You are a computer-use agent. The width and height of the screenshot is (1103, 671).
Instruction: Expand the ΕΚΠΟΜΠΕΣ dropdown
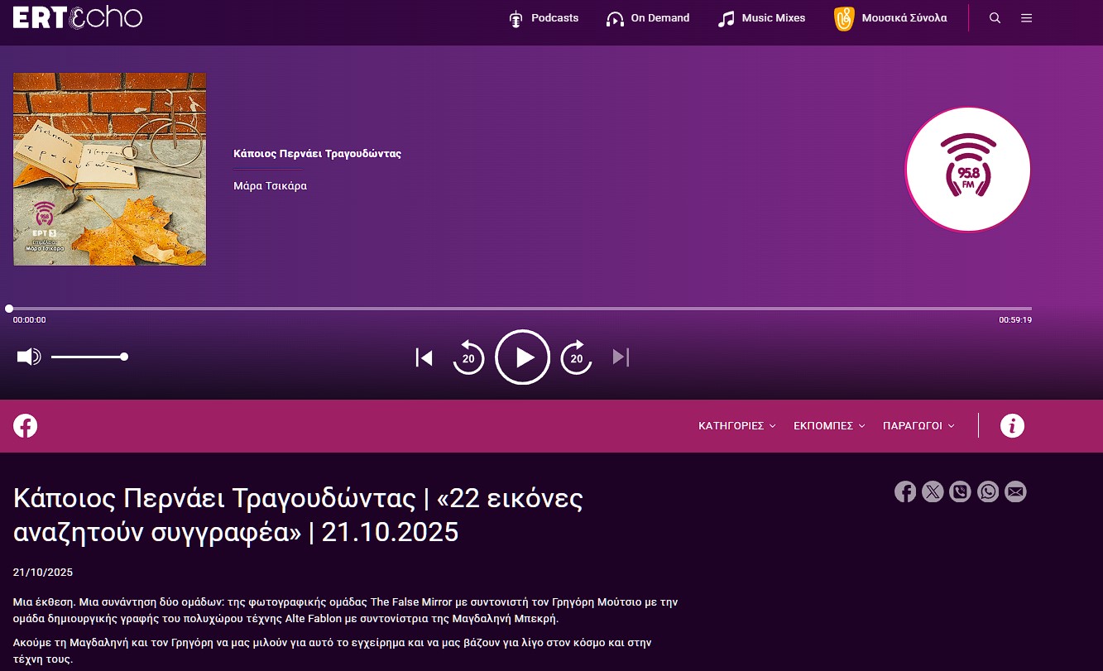(829, 426)
